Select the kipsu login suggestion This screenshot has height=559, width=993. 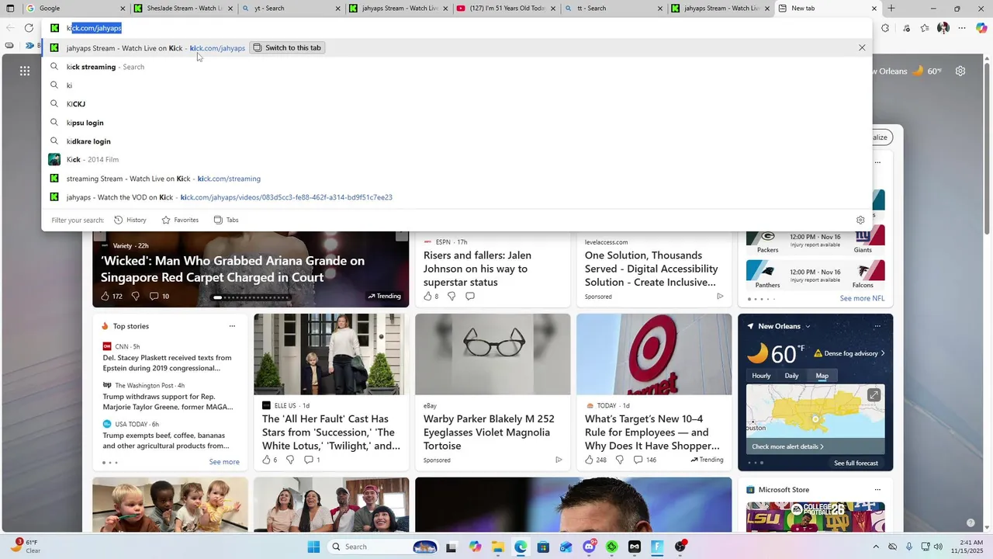click(456, 123)
